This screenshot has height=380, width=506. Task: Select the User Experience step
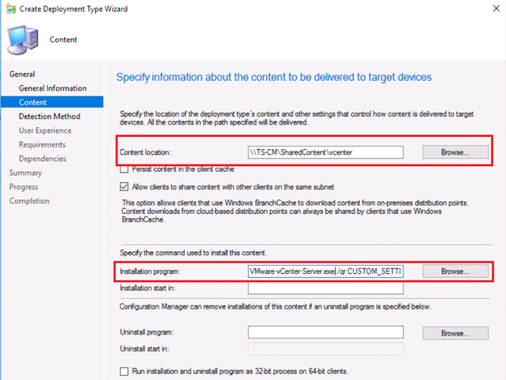pyautogui.click(x=45, y=130)
